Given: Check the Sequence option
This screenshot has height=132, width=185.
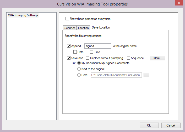Looking at the screenshot, I should coord(129,58).
